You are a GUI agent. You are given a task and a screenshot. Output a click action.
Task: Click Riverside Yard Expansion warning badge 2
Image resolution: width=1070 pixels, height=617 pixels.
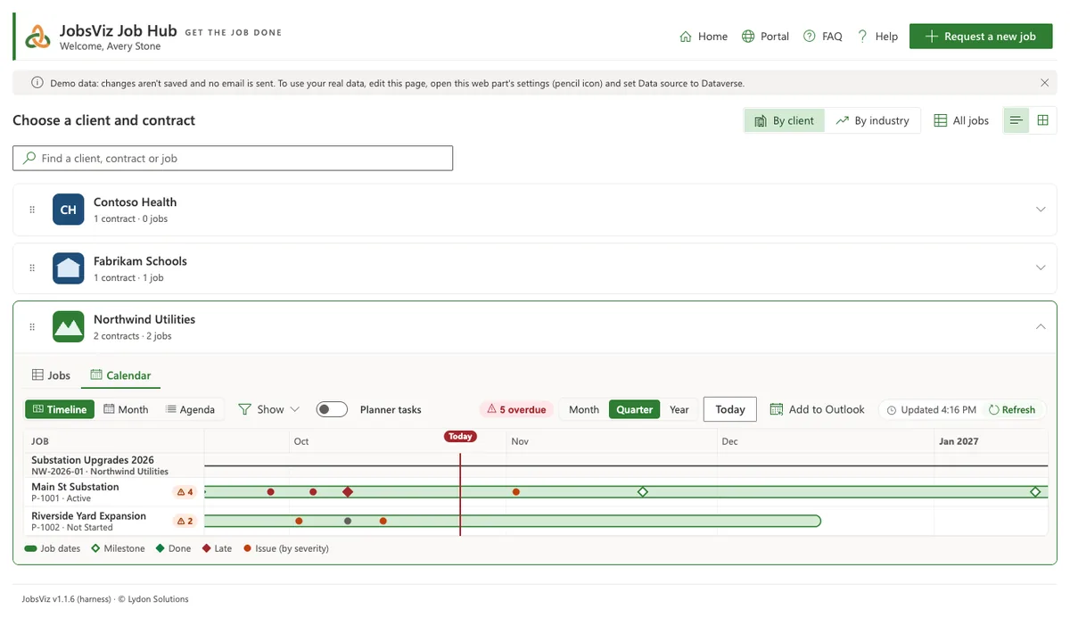click(185, 521)
